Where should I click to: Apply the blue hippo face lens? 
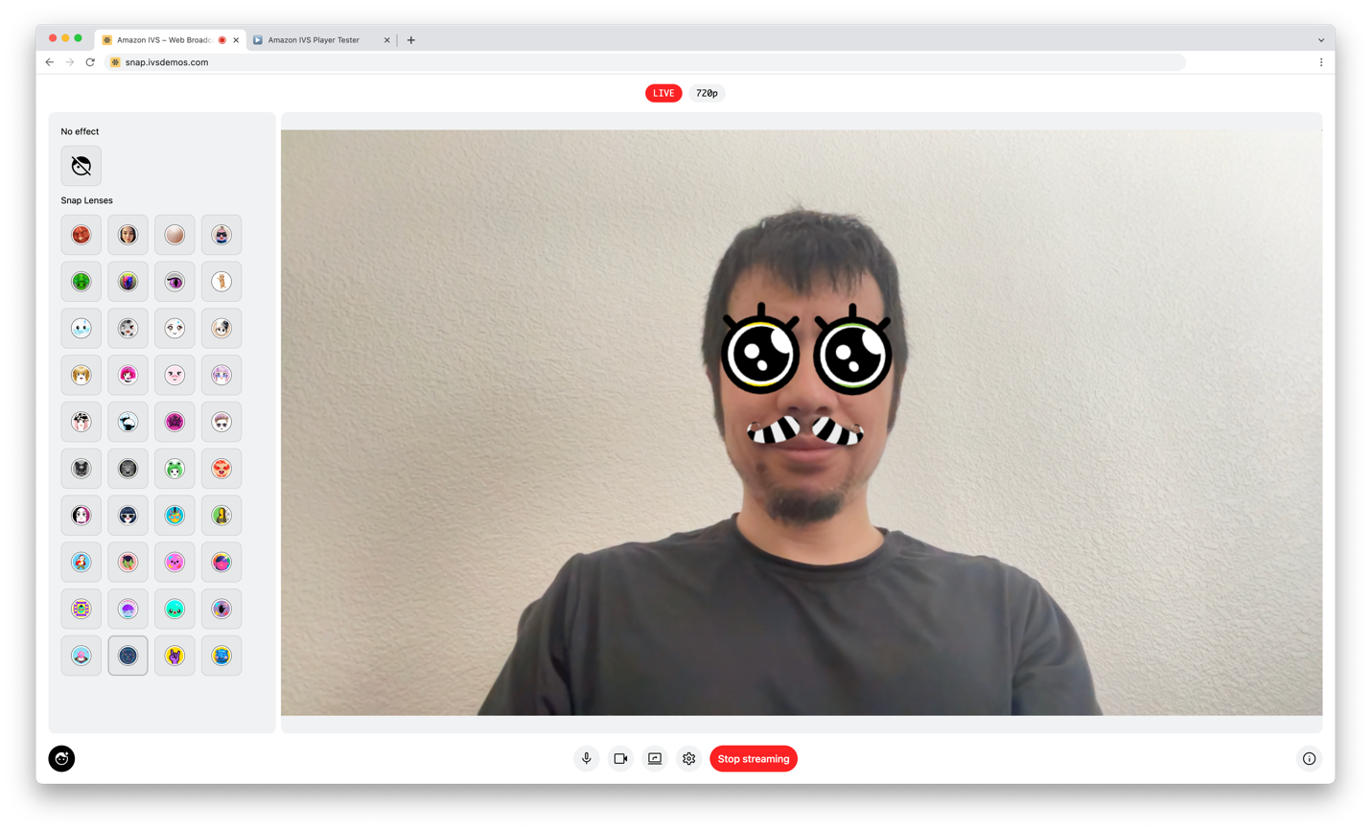pos(221,656)
